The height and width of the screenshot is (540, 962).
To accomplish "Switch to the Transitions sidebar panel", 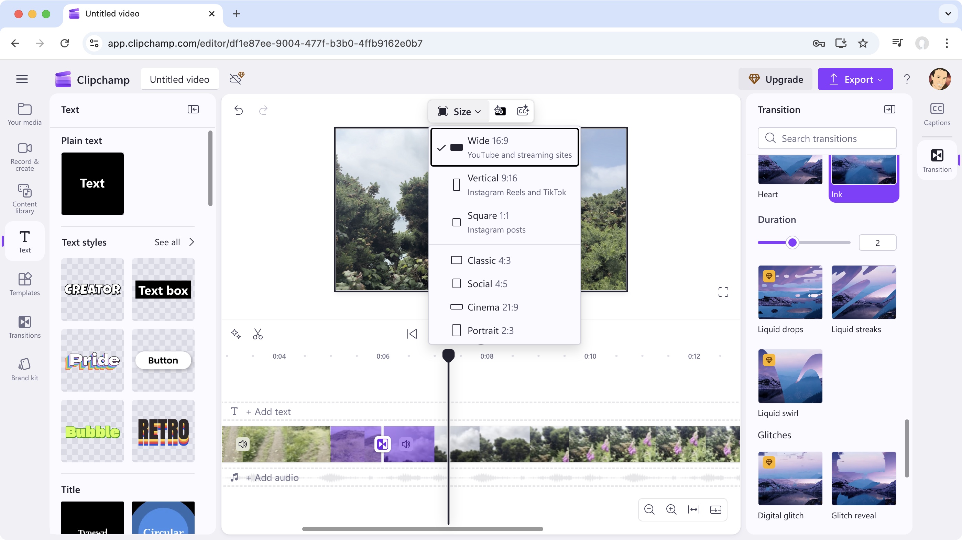I will click(24, 326).
